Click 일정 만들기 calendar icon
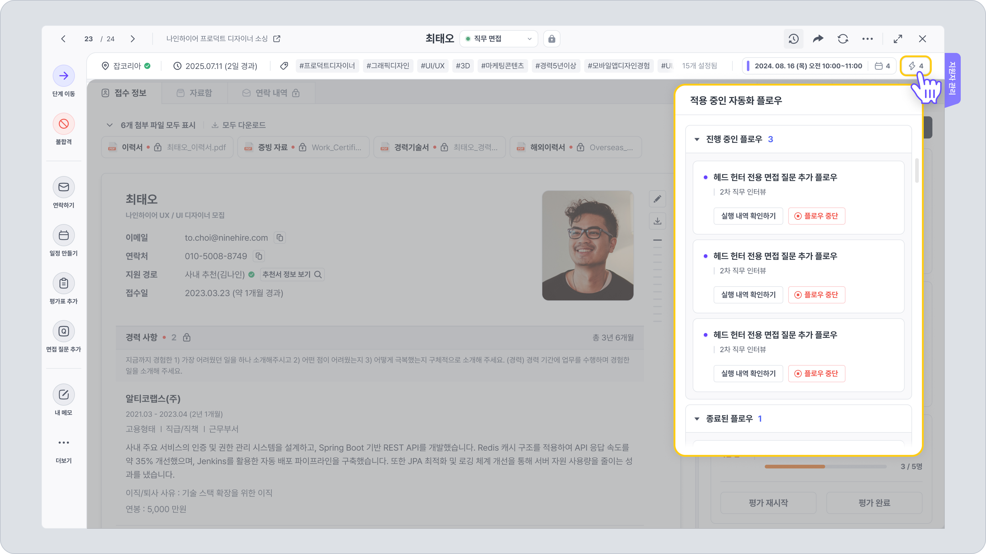Viewport: 986px width, 554px height. tap(63, 235)
